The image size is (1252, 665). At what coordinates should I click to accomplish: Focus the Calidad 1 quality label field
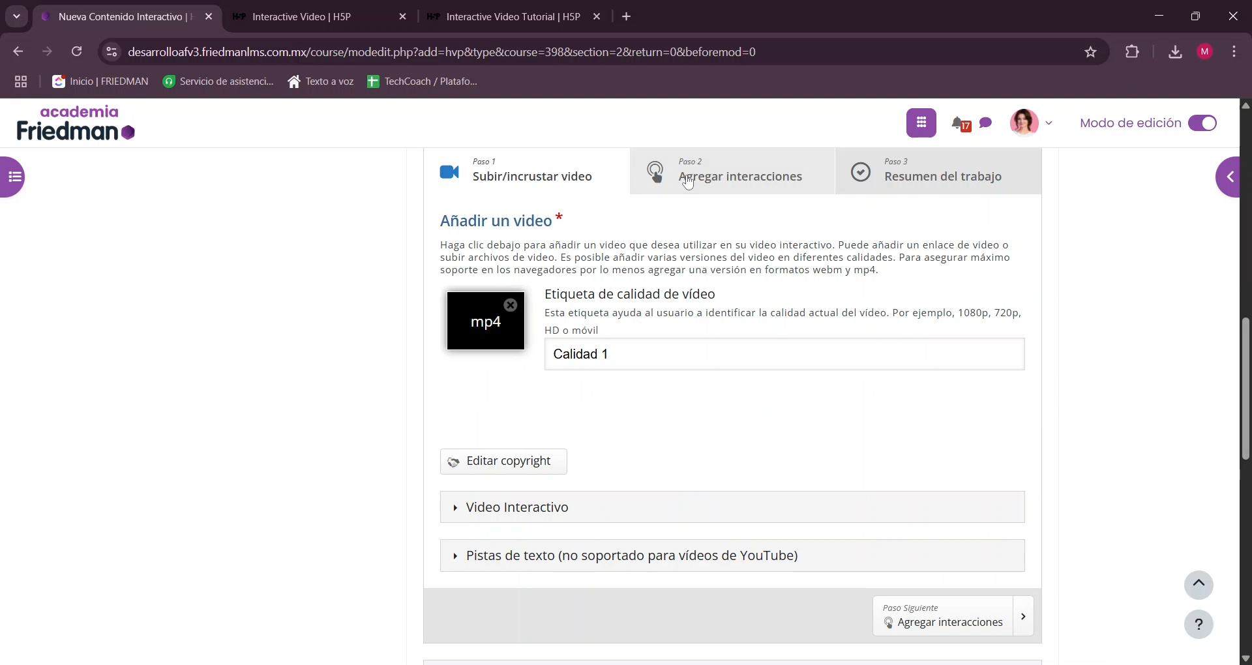tap(784, 354)
